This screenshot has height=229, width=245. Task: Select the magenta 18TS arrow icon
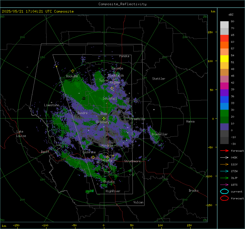[x=224, y=185]
